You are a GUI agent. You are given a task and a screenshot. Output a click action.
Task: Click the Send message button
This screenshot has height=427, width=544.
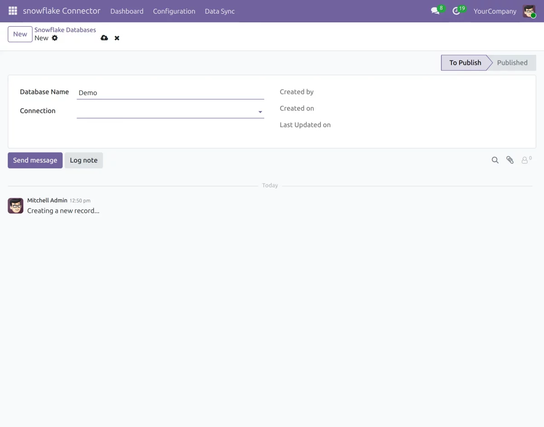(x=35, y=160)
